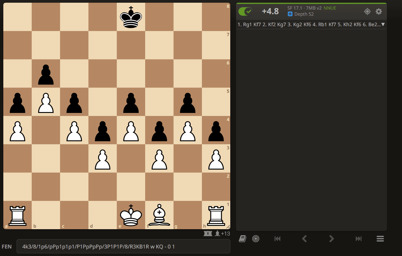This screenshot has width=402, height=256.
Task: Select the black pawn on e5
Action: coord(131,102)
